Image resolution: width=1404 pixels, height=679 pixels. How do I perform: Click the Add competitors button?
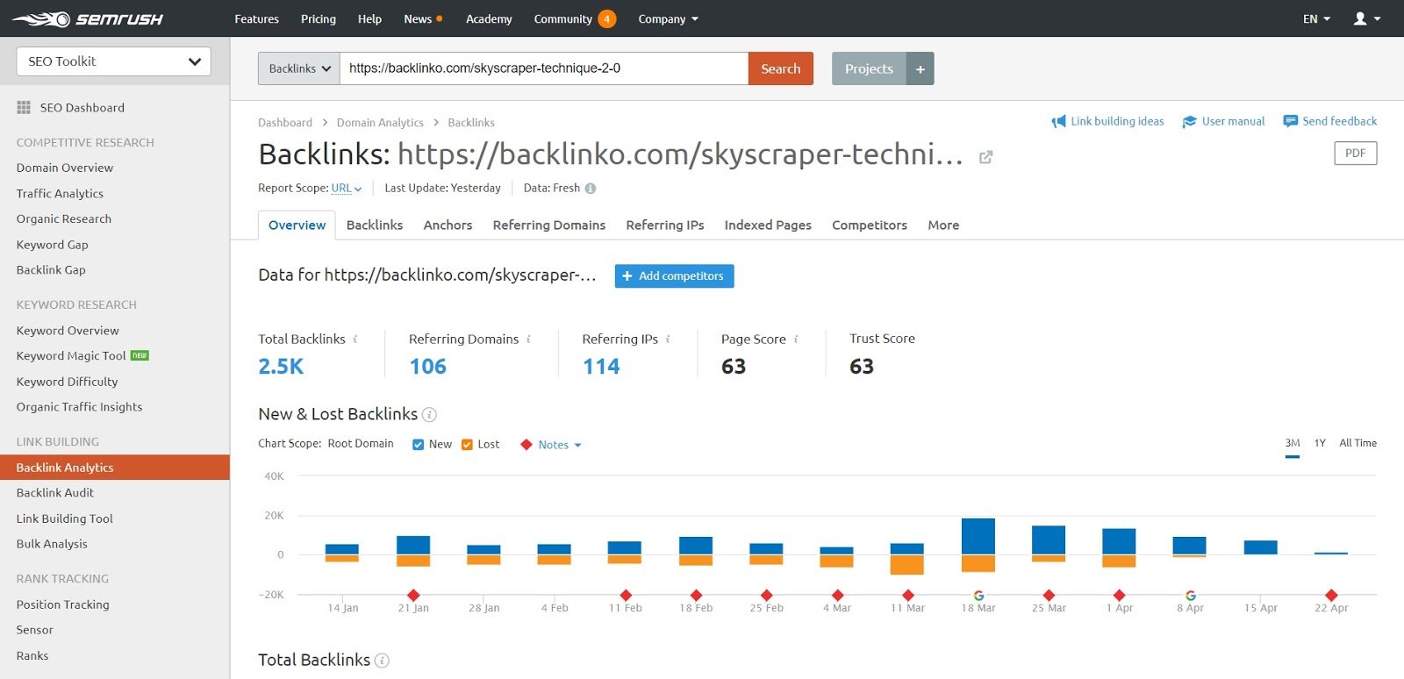674,275
